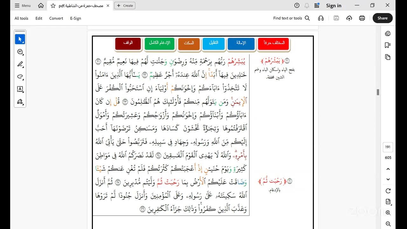Image resolution: width=407 pixels, height=229 pixels.
Task: Go to the Home icon
Action: tap(41, 5)
